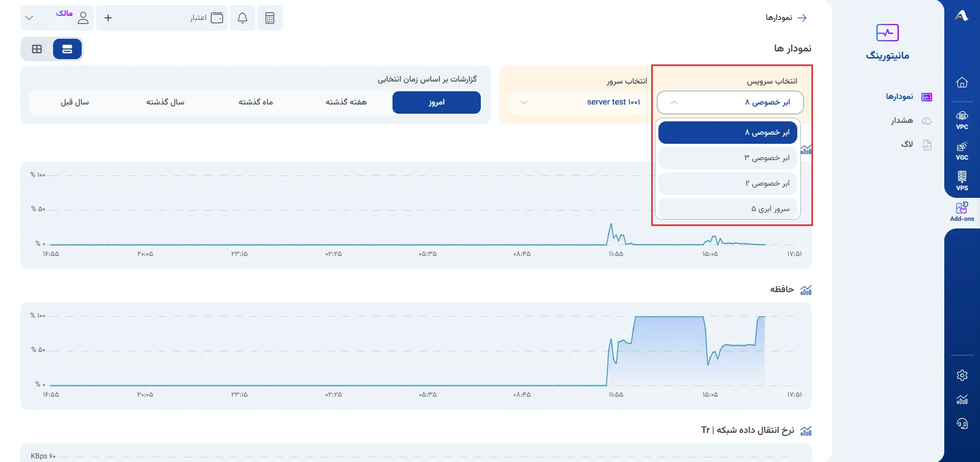Open the VPC section icon
Viewport: 980px width, 462px height.
(x=962, y=120)
